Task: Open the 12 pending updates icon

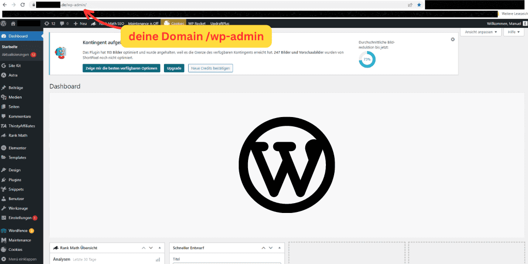Action: [49, 24]
